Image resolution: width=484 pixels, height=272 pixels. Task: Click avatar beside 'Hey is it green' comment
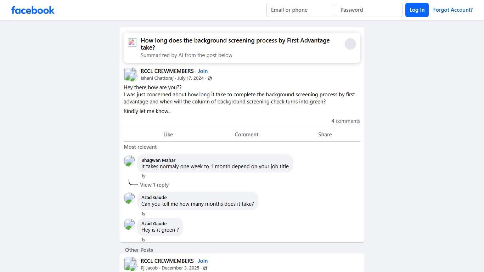(x=129, y=224)
